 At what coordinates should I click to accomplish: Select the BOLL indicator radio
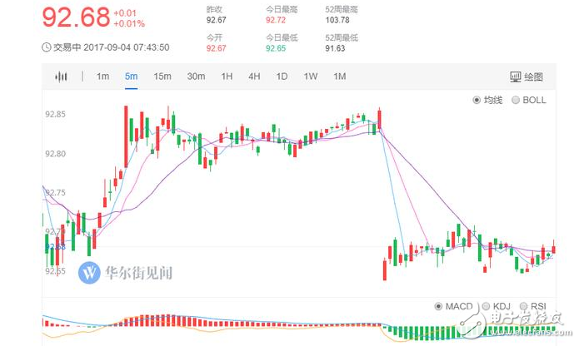coord(517,100)
